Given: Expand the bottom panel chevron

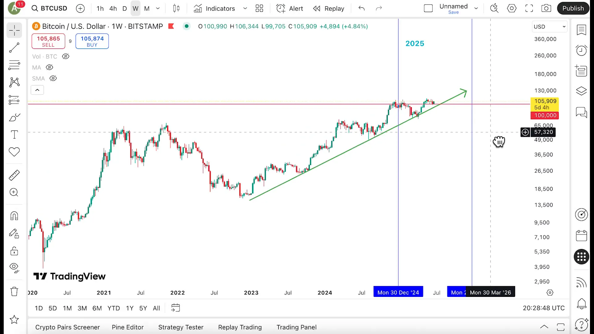Looking at the screenshot, I should tap(544, 327).
